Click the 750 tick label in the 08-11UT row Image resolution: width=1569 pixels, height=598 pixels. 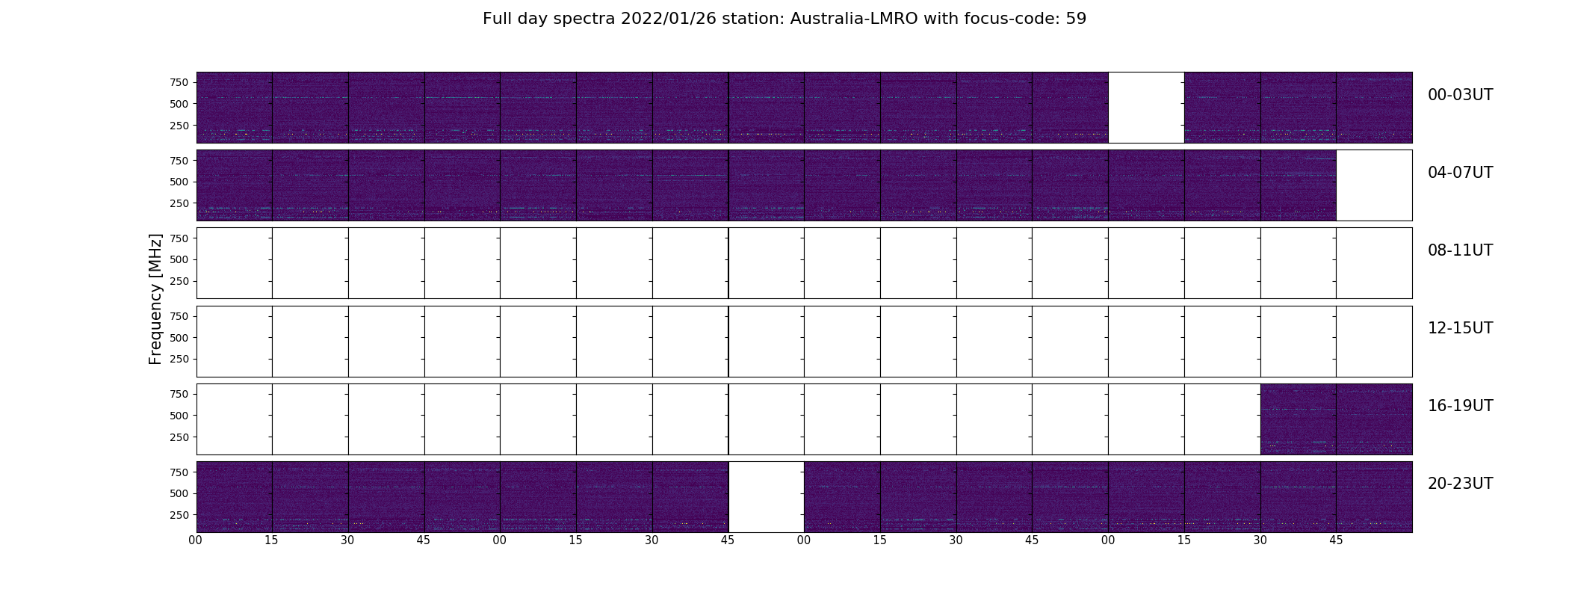(x=179, y=238)
